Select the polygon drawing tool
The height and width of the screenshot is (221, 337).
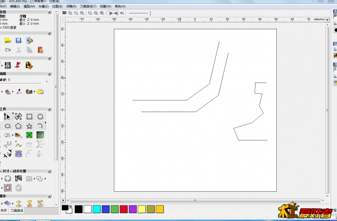pos(18,126)
